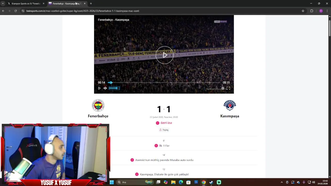Image resolution: width=331 pixels, height=186 pixels.
Task: Click the play icon beside Diabate event
Action: (137, 174)
